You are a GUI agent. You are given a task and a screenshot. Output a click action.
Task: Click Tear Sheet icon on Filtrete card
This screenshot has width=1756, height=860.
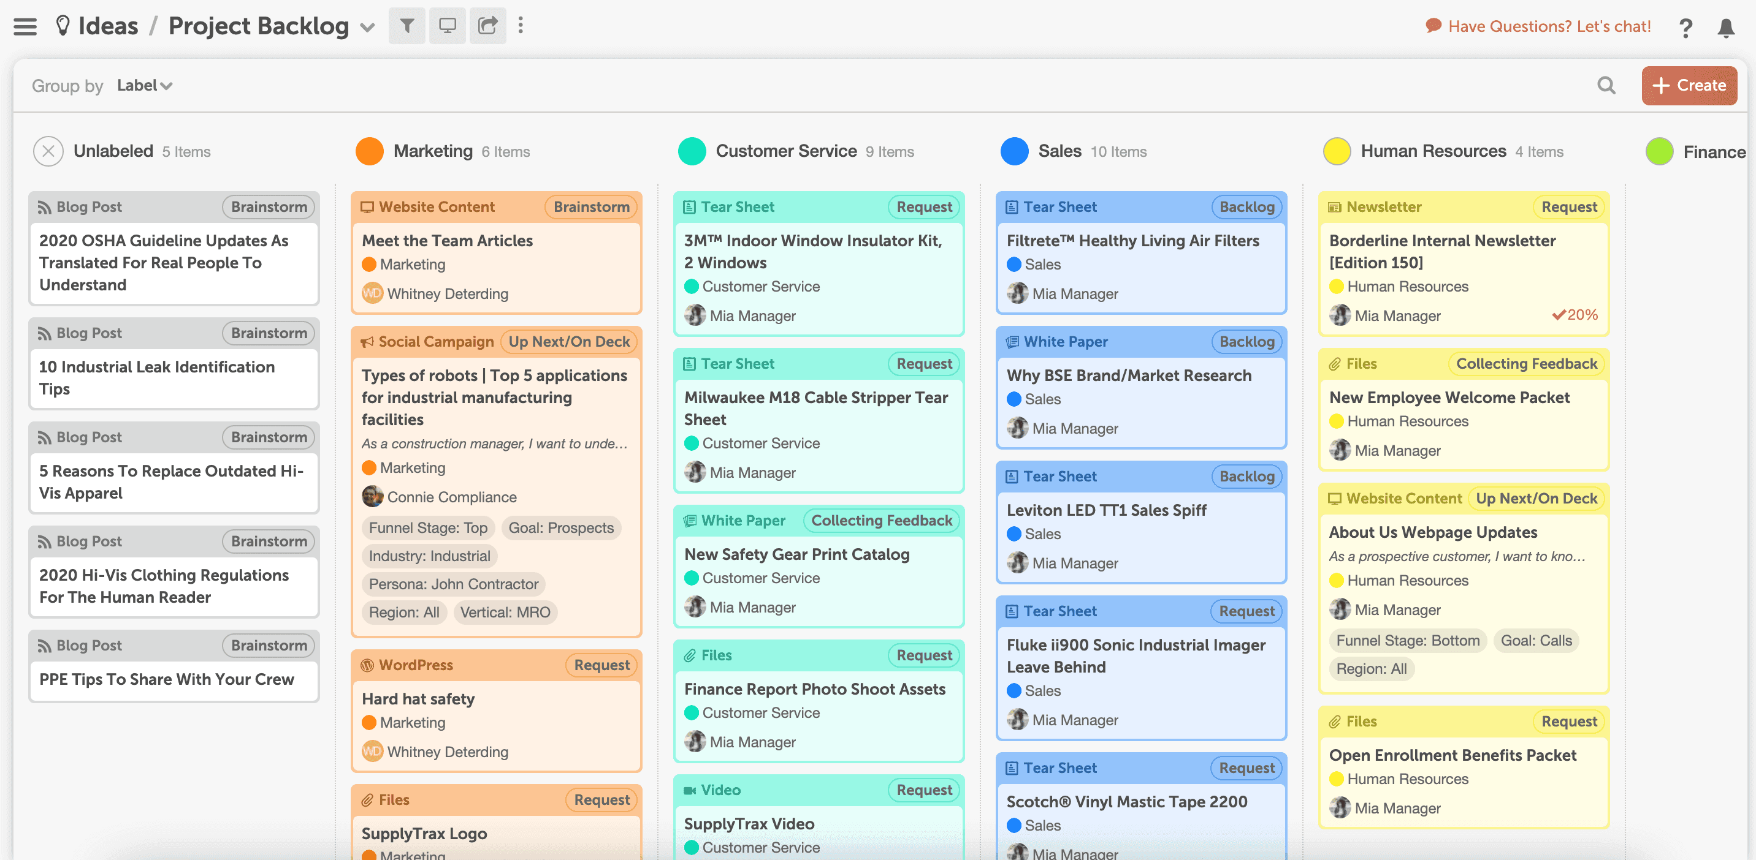tap(1012, 207)
